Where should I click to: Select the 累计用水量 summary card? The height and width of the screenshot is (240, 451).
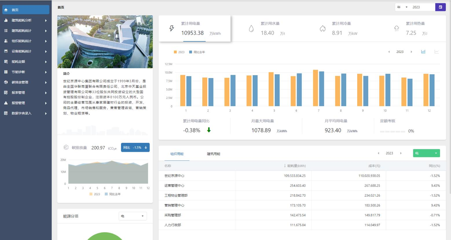pyautogui.click(x=267, y=29)
